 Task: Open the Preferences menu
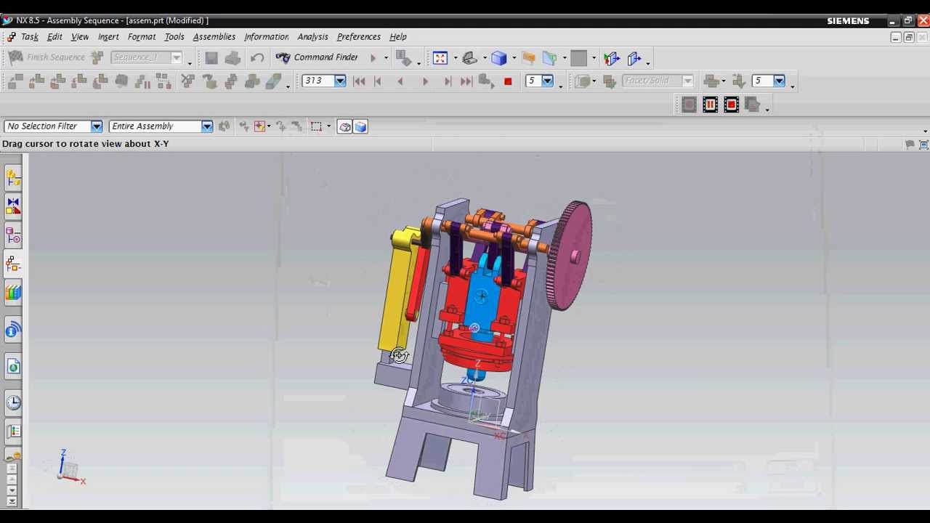[359, 37]
